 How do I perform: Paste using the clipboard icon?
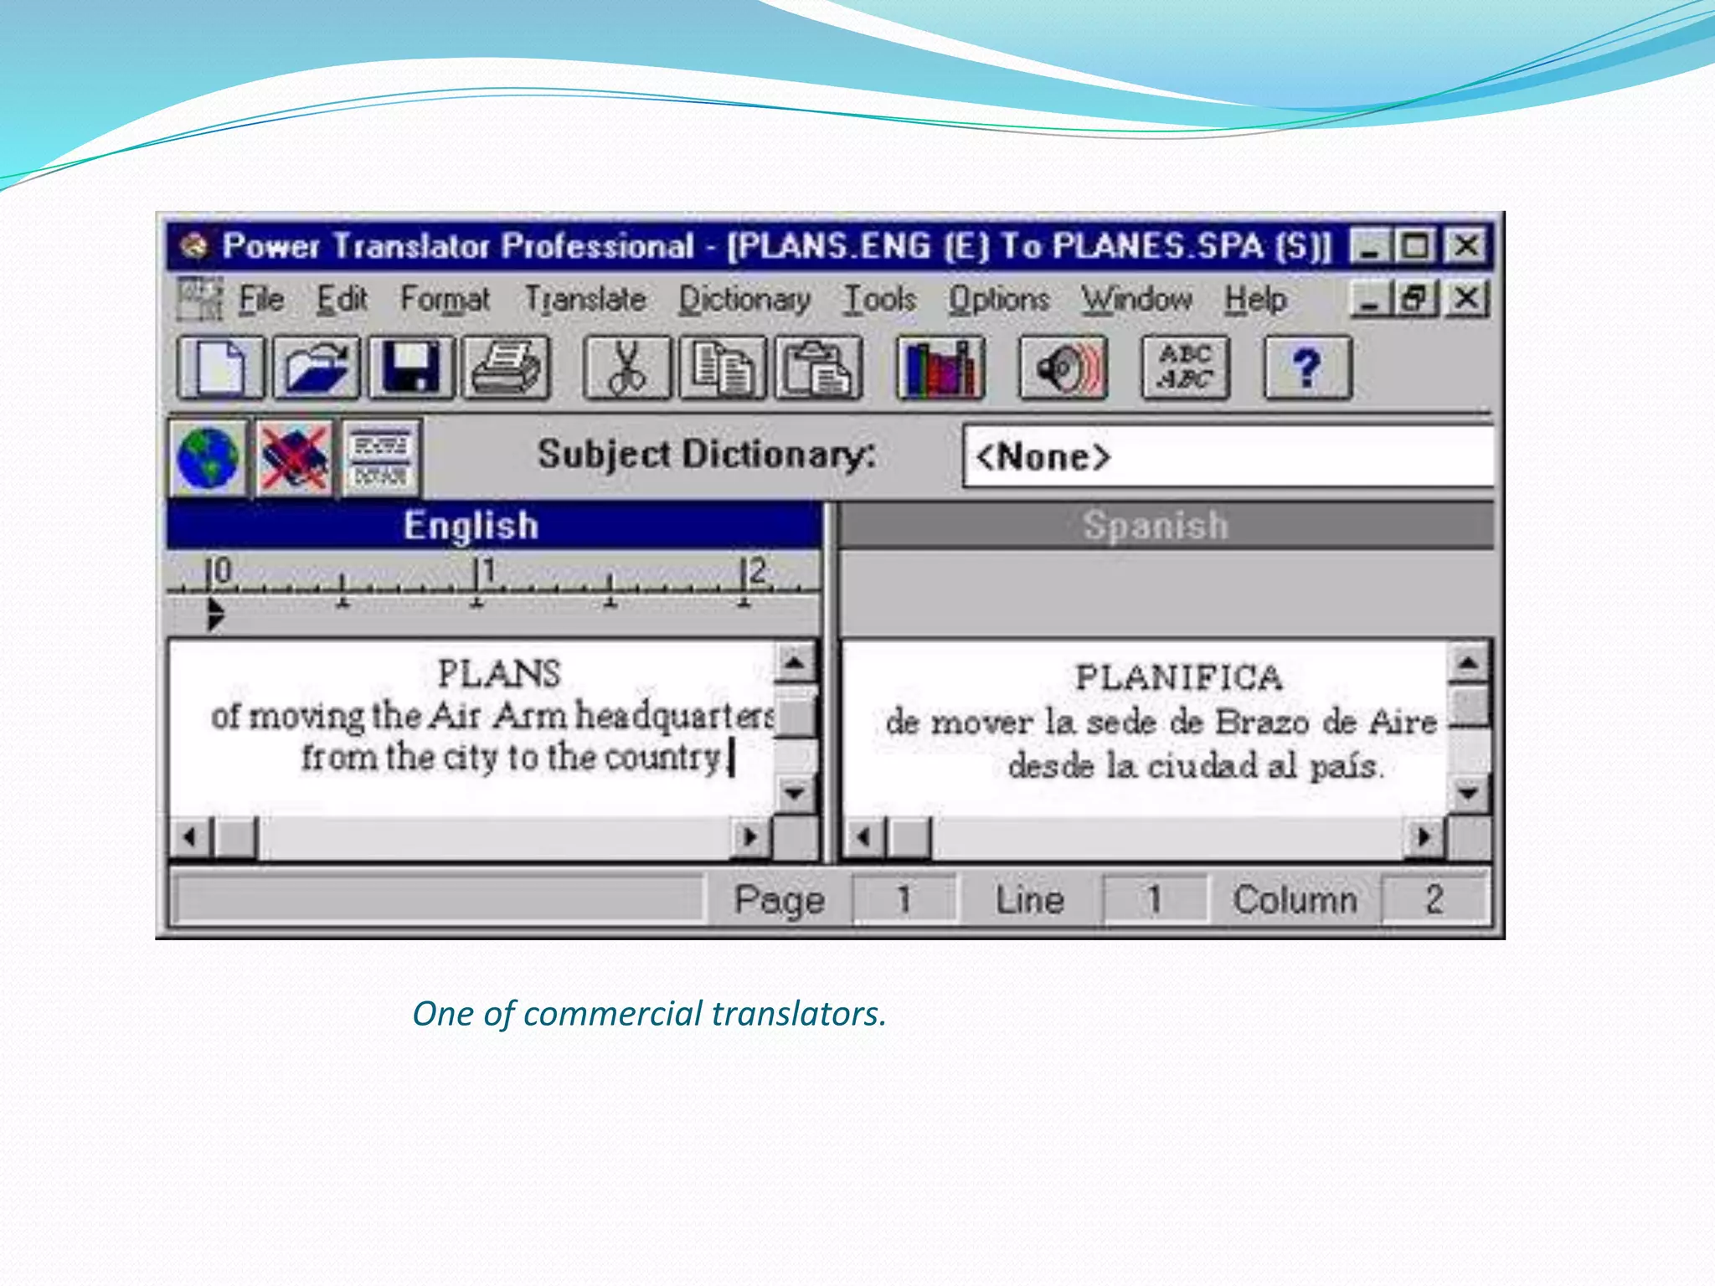[818, 368]
